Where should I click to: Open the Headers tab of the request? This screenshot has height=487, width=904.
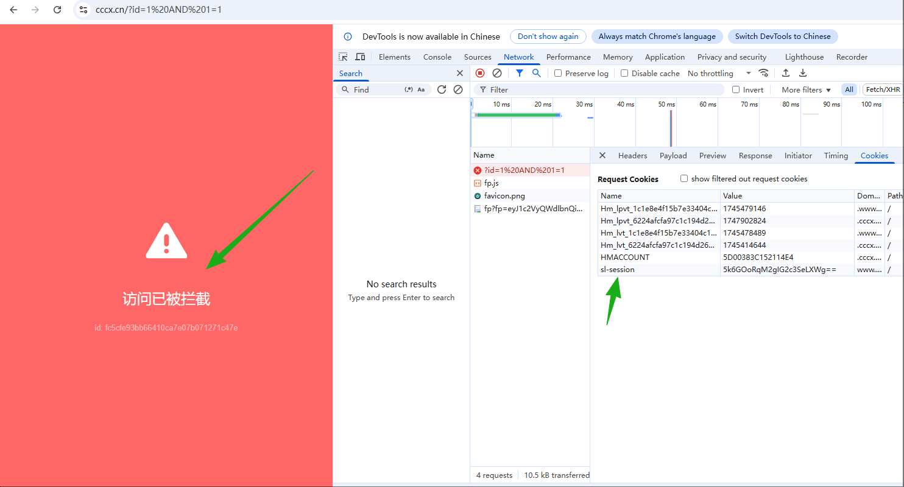[x=632, y=156]
